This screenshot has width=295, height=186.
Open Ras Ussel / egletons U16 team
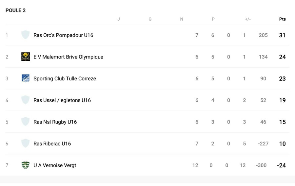click(62, 100)
